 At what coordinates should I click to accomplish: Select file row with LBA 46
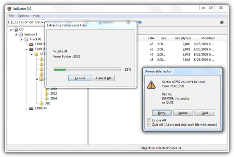click(182, 49)
